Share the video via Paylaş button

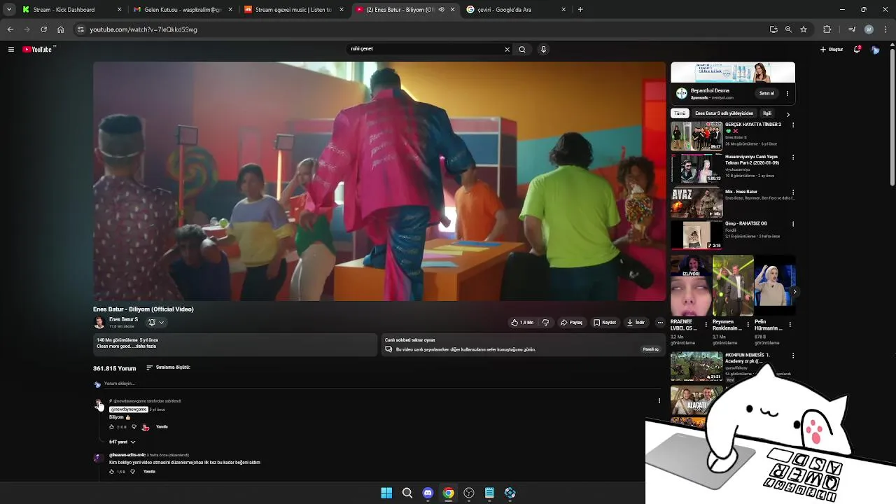[x=571, y=323]
